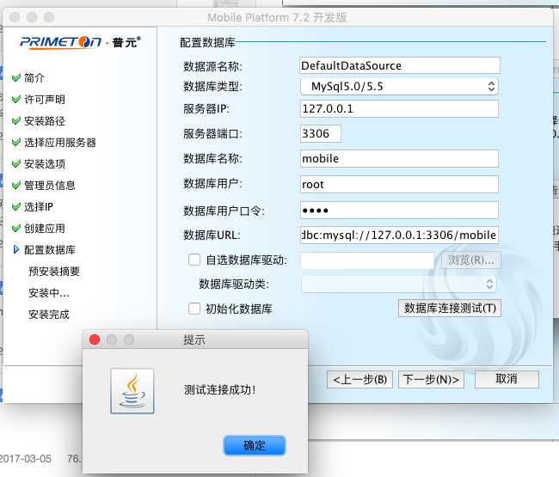Expand the 数据库驱动类 combo box

399,284
